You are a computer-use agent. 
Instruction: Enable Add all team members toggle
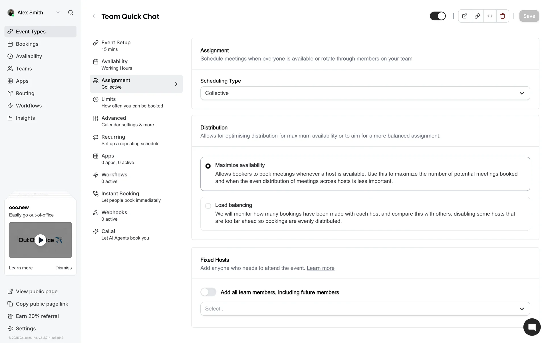click(208, 292)
